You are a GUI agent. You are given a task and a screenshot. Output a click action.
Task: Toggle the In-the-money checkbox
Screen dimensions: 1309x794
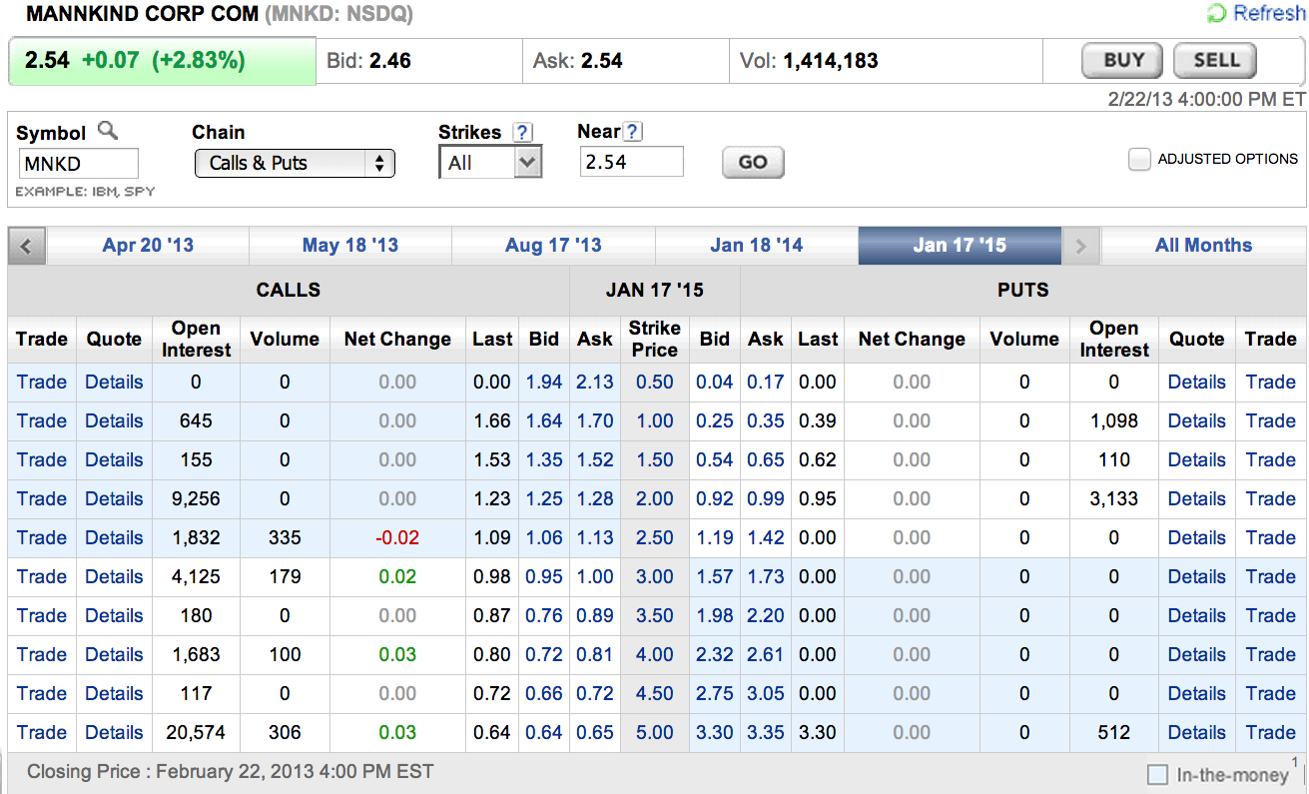pyautogui.click(x=1157, y=774)
